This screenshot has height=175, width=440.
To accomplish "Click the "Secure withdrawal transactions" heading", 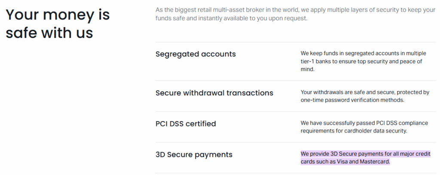I will pos(214,93).
